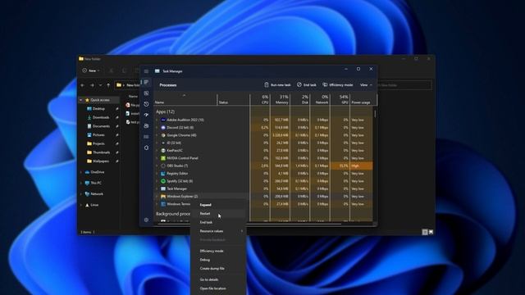Click the OBS Studio app icon

pyautogui.click(x=163, y=166)
